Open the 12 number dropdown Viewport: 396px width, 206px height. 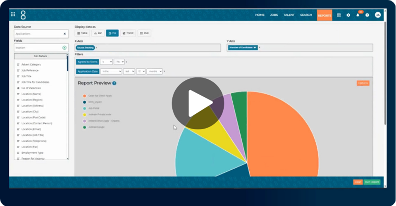click(x=141, y=72)
